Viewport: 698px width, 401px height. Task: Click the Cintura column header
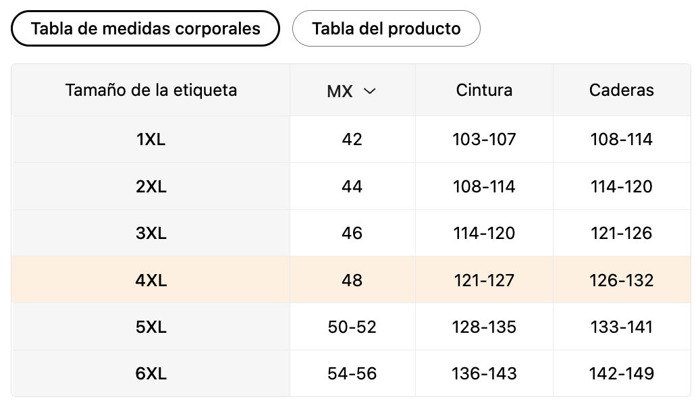click(x=484, y=90)
